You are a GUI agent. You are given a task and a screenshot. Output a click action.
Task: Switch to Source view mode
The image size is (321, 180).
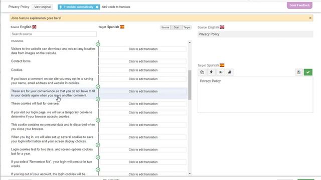click(165, 27)
